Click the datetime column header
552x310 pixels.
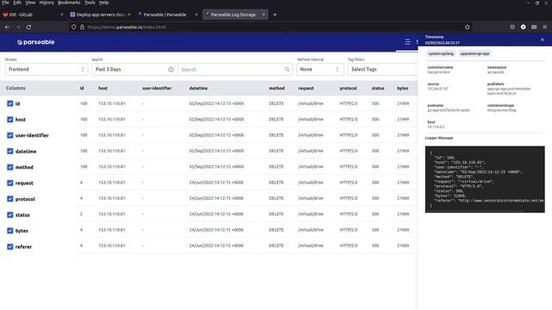point(198,88)
